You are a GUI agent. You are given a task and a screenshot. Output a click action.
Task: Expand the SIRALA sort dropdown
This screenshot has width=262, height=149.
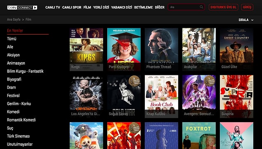(246, 20)
